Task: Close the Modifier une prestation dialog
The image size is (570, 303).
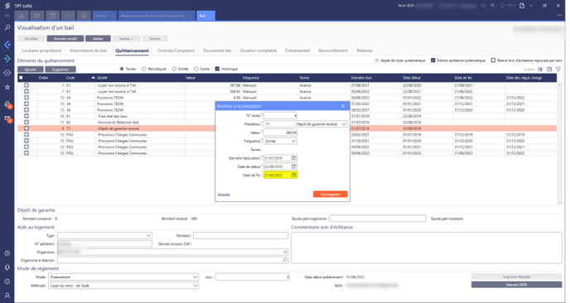Action: 343,106
